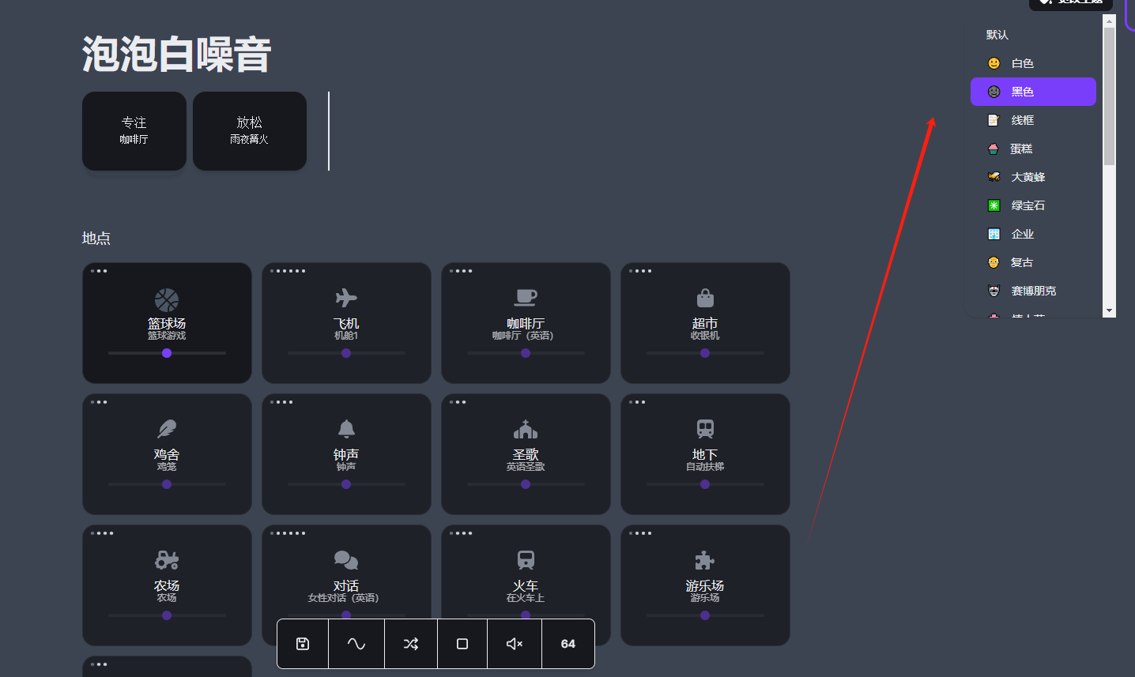Click the shopping bag icon for 超市

click(x=705, y=298)
